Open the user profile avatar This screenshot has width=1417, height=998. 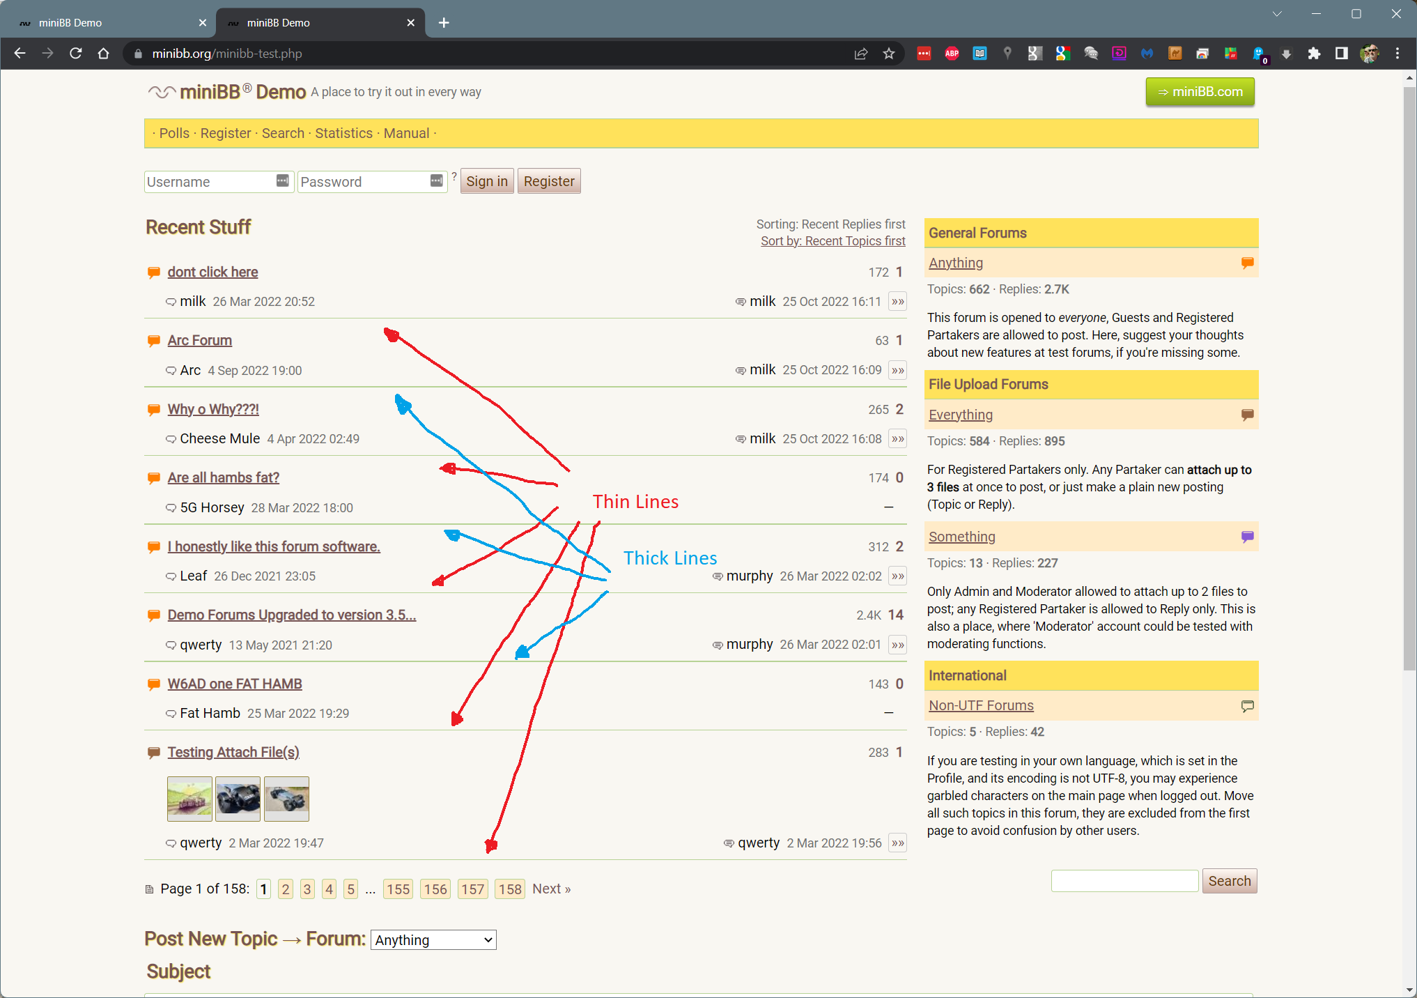[1369, 54]
